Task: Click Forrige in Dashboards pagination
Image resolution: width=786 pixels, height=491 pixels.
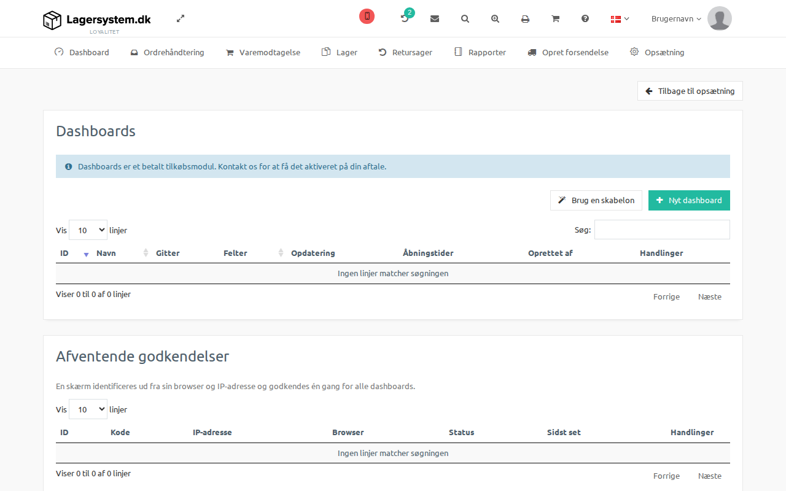Action: coord(666,297)
